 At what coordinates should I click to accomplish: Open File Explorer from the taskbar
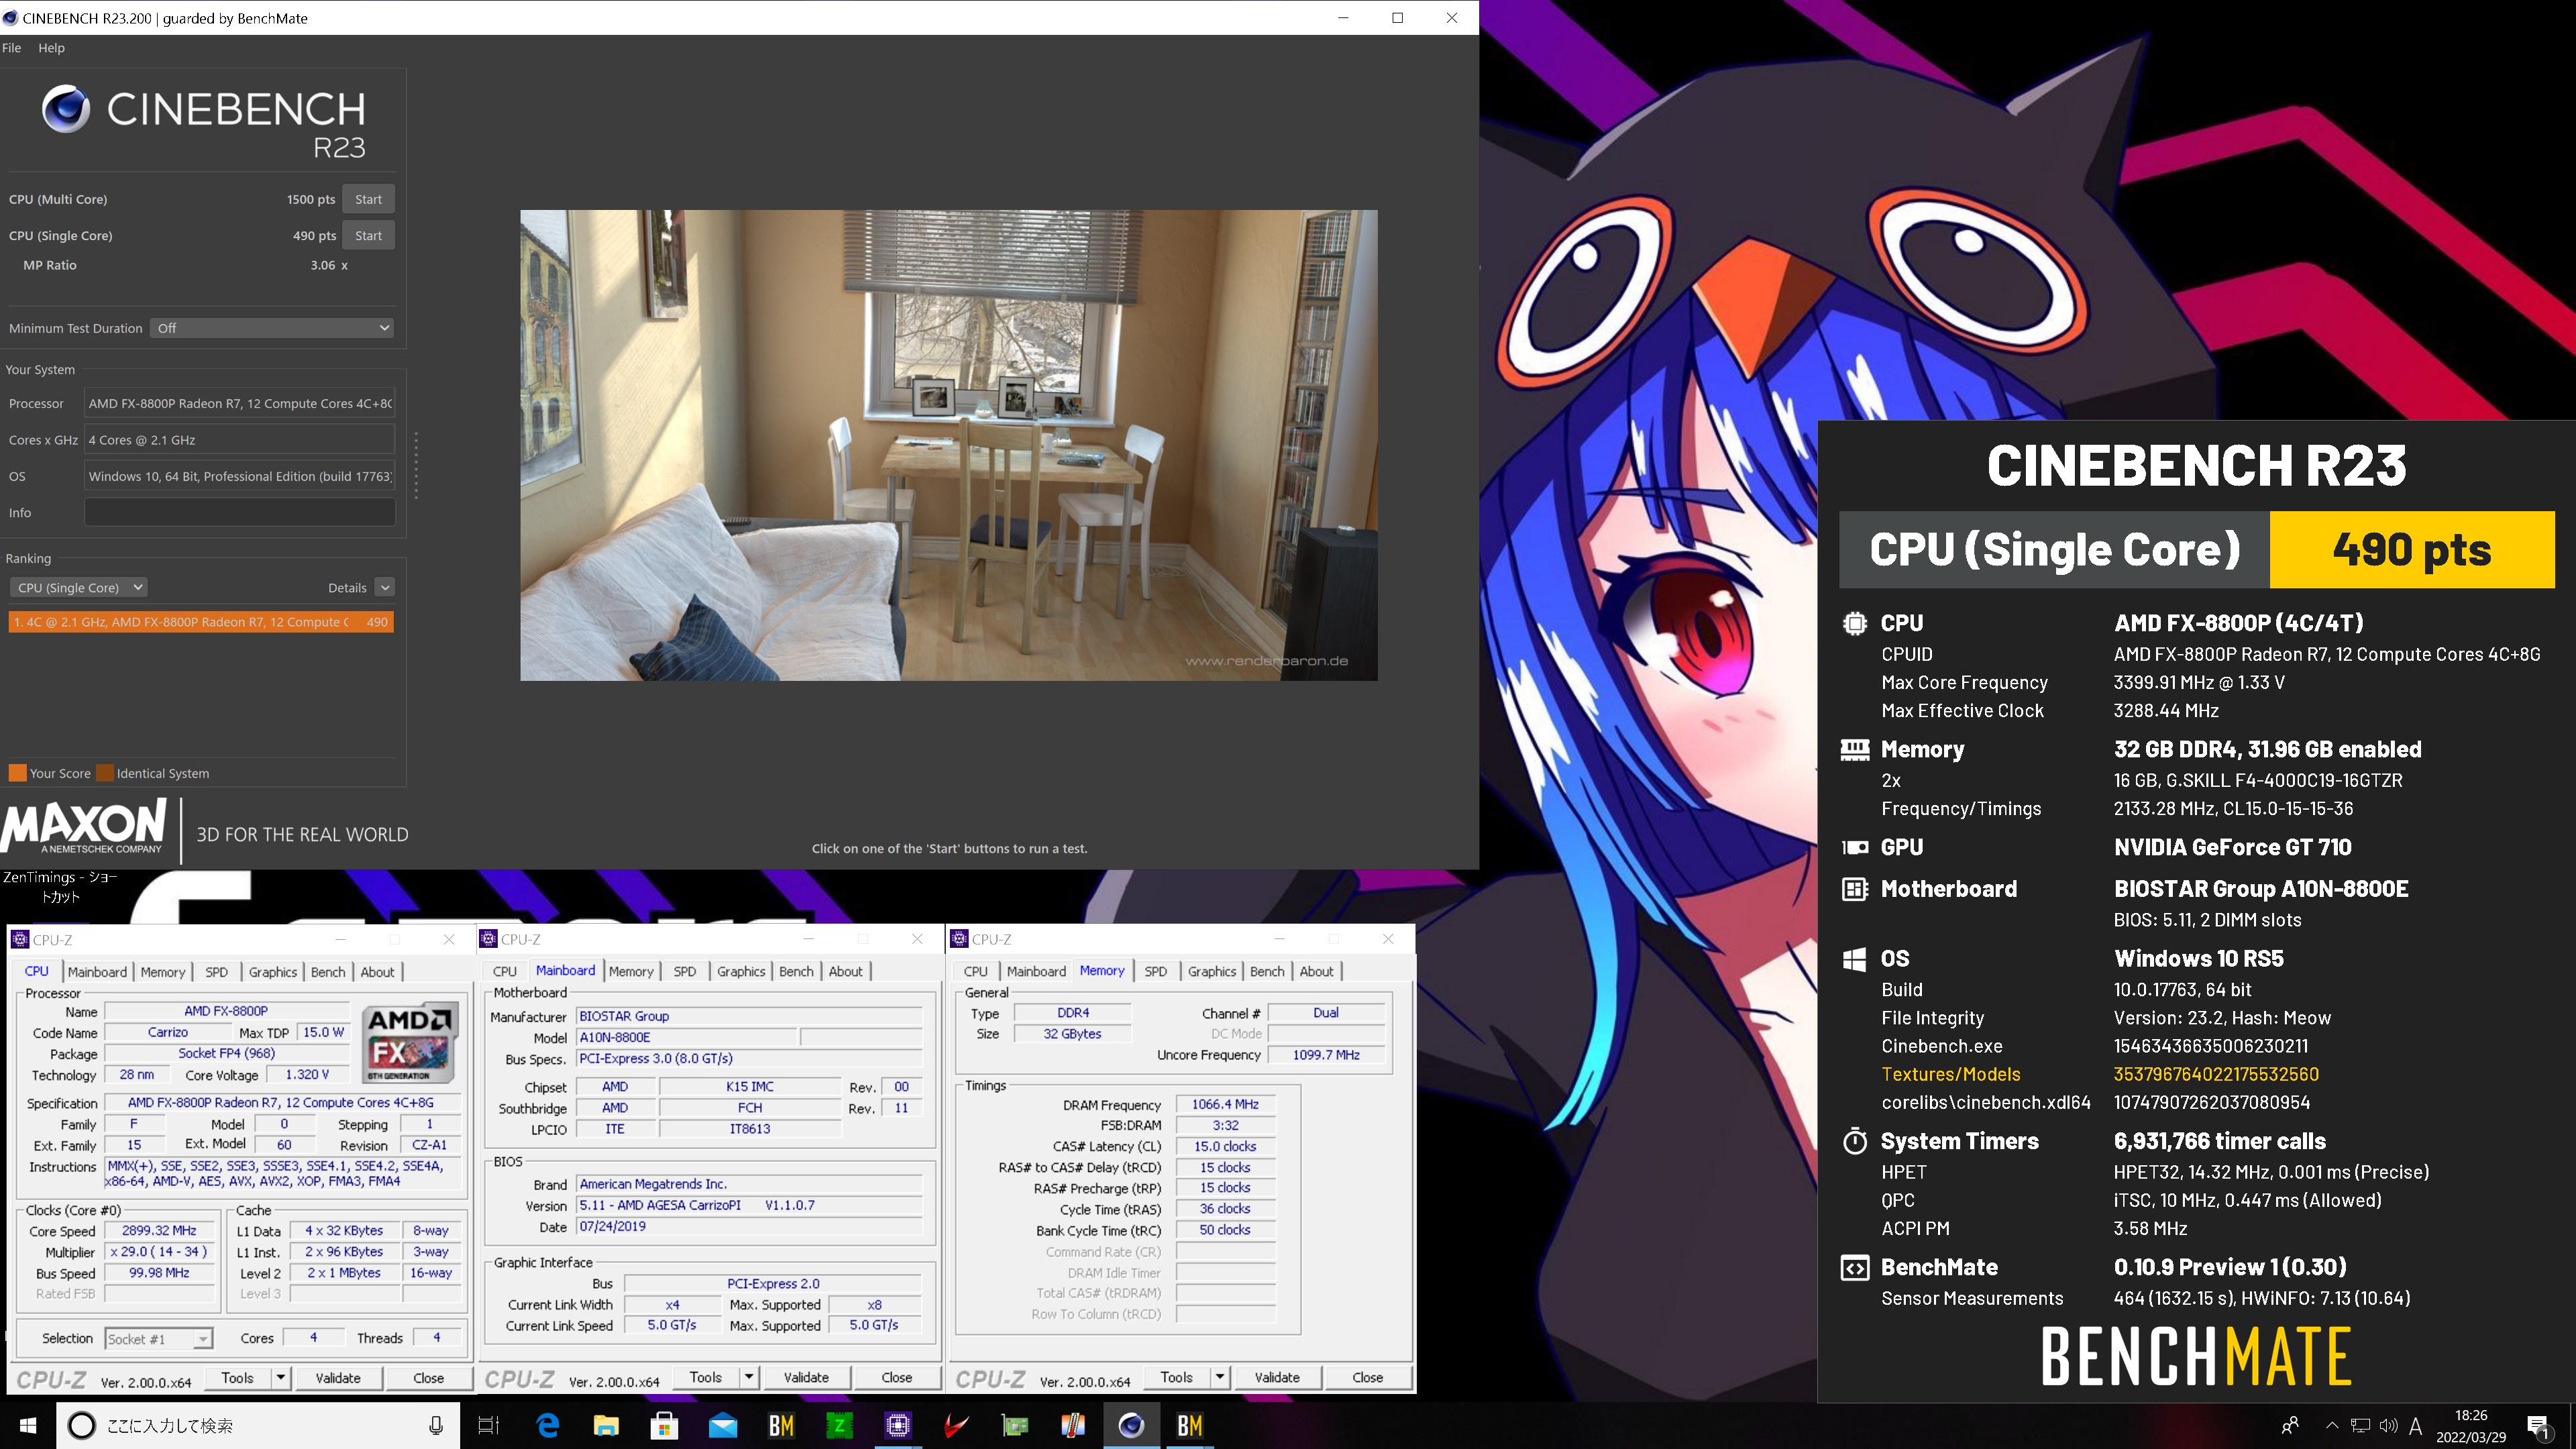606,1425
